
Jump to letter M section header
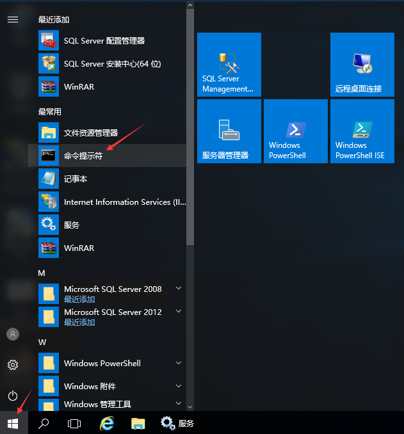point(42,273)
